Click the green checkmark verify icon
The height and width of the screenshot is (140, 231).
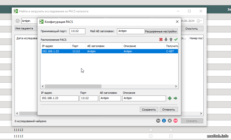pyautogui.click(x=176, y=39)
